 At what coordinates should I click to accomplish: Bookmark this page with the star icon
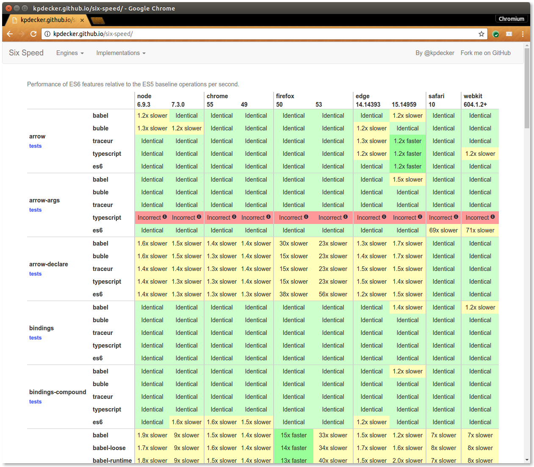click(x=481, y=34)
